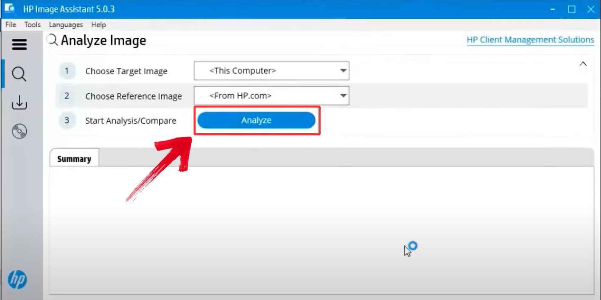Minimize the HP Image Assistant window
This screenshot has width=601, height=300.
pyautogui.click(x=553, y=9)
